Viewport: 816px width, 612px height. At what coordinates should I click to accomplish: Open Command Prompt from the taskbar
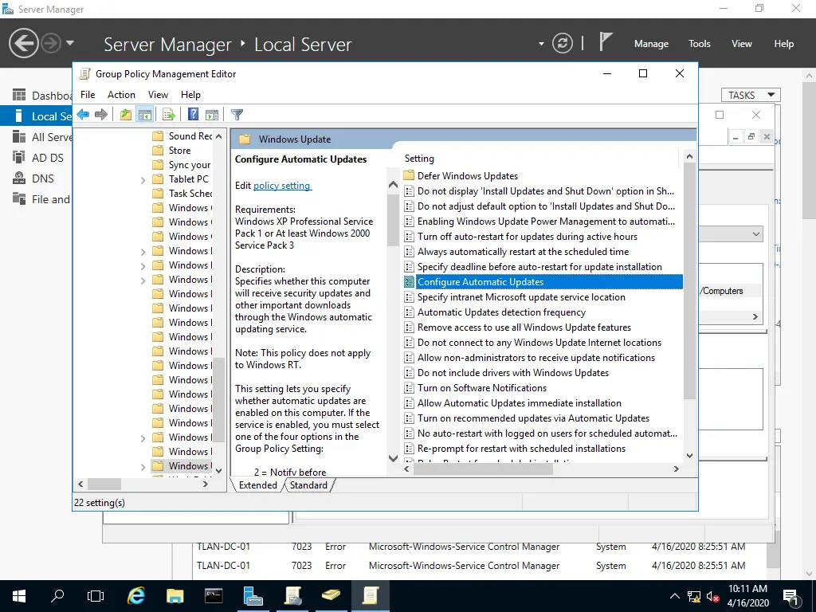214,596
